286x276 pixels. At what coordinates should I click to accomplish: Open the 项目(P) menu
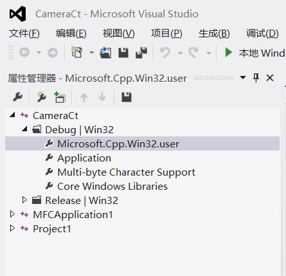pos(166,33)
